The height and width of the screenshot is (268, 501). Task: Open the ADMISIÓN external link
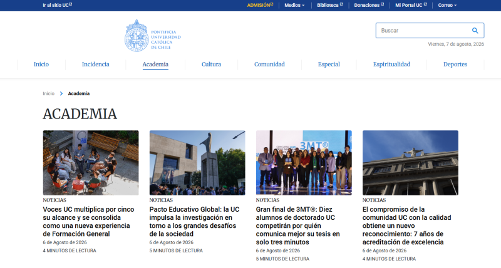click(260, 5)
